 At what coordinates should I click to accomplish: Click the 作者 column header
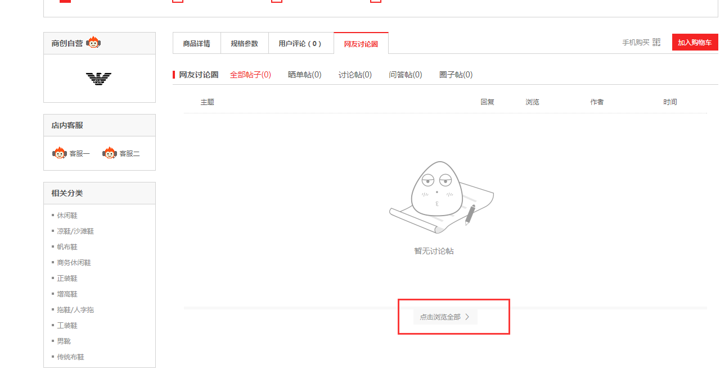pos(597,102)
